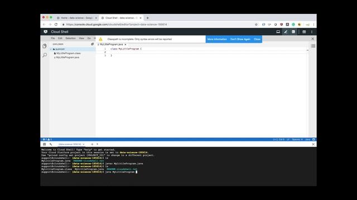The height and width of the screenshot is (200, 357).
Task: Open Cloud Shell three-dot more menu
Action: [312, 32]
